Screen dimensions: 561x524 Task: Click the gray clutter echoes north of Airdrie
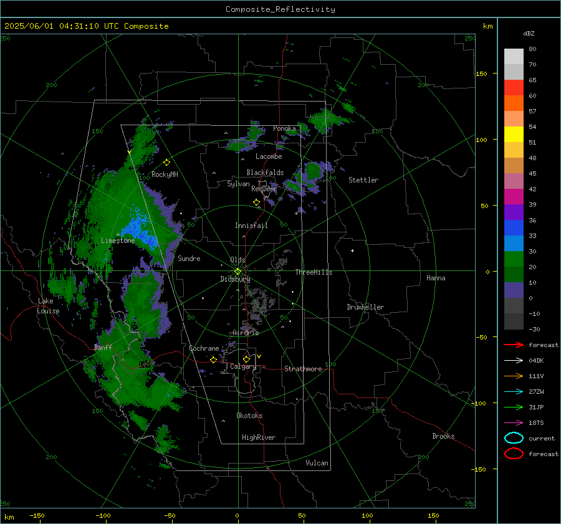(261, 304)
